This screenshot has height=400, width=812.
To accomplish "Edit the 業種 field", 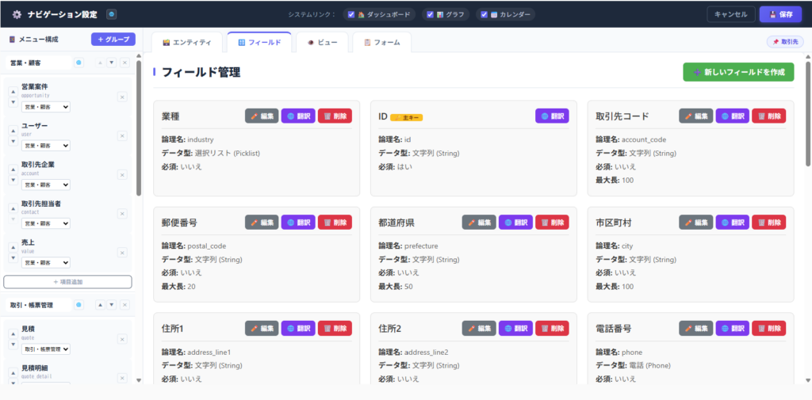I will (x=262, y=116).
